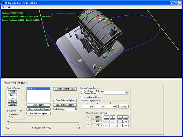
Task: Click the Scale Factor input field
Action: [71, 109]
